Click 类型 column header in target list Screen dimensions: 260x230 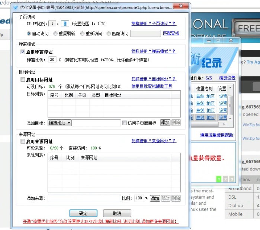[96, 95]
